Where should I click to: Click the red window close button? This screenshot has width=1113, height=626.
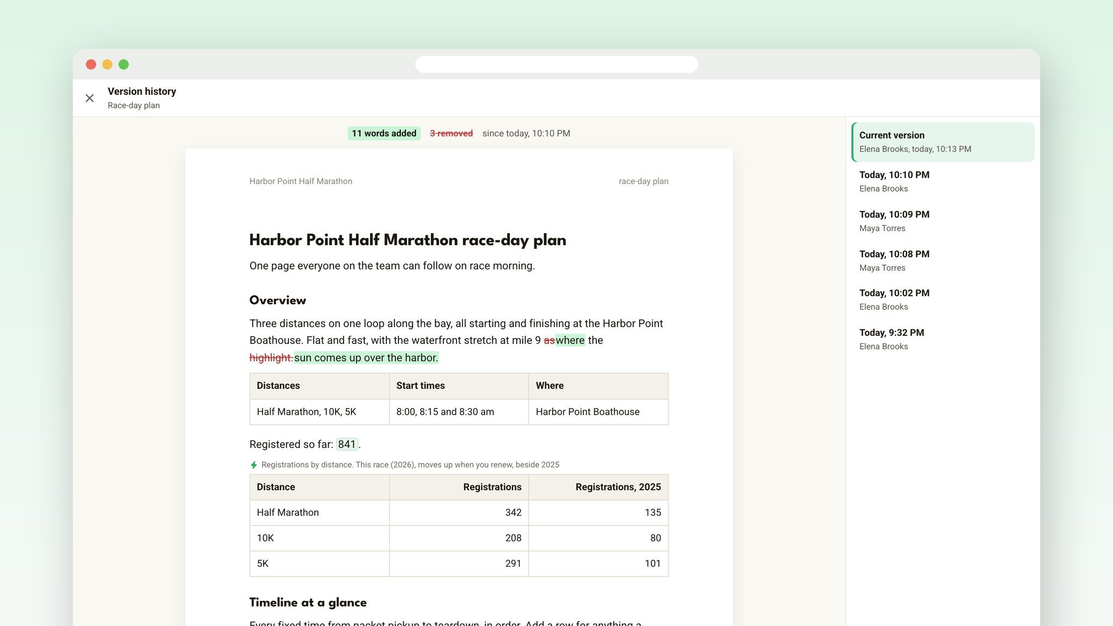coord(91,64)
